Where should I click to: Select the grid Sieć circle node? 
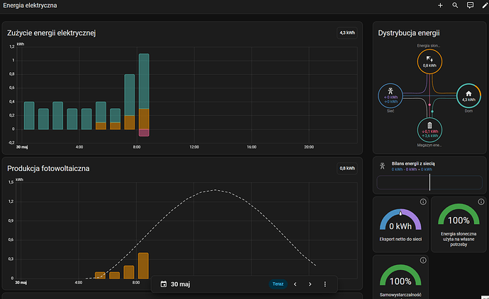[390, 96]
